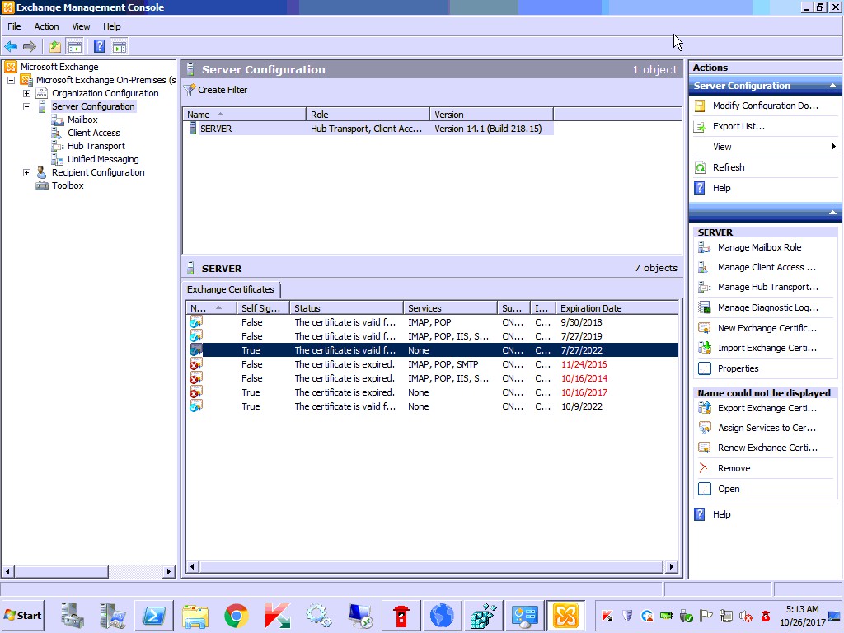Open the View submenu arrow
The image size is (844, 633).
(833, 147)
